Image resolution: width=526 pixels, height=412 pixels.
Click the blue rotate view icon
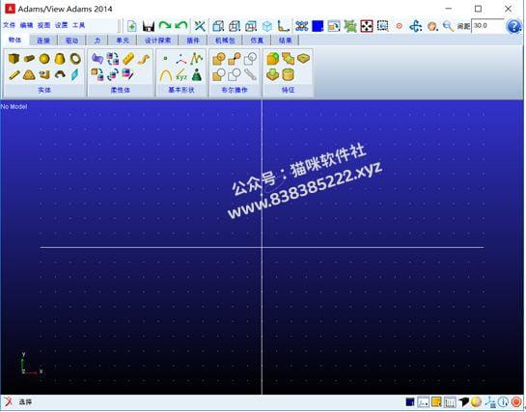[416, 26]
